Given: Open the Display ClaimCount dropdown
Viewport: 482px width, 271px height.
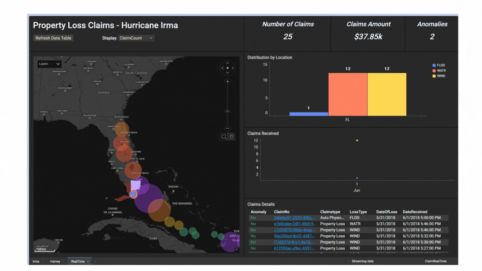Looking at the screenshot, I should (x=136, y=38).
